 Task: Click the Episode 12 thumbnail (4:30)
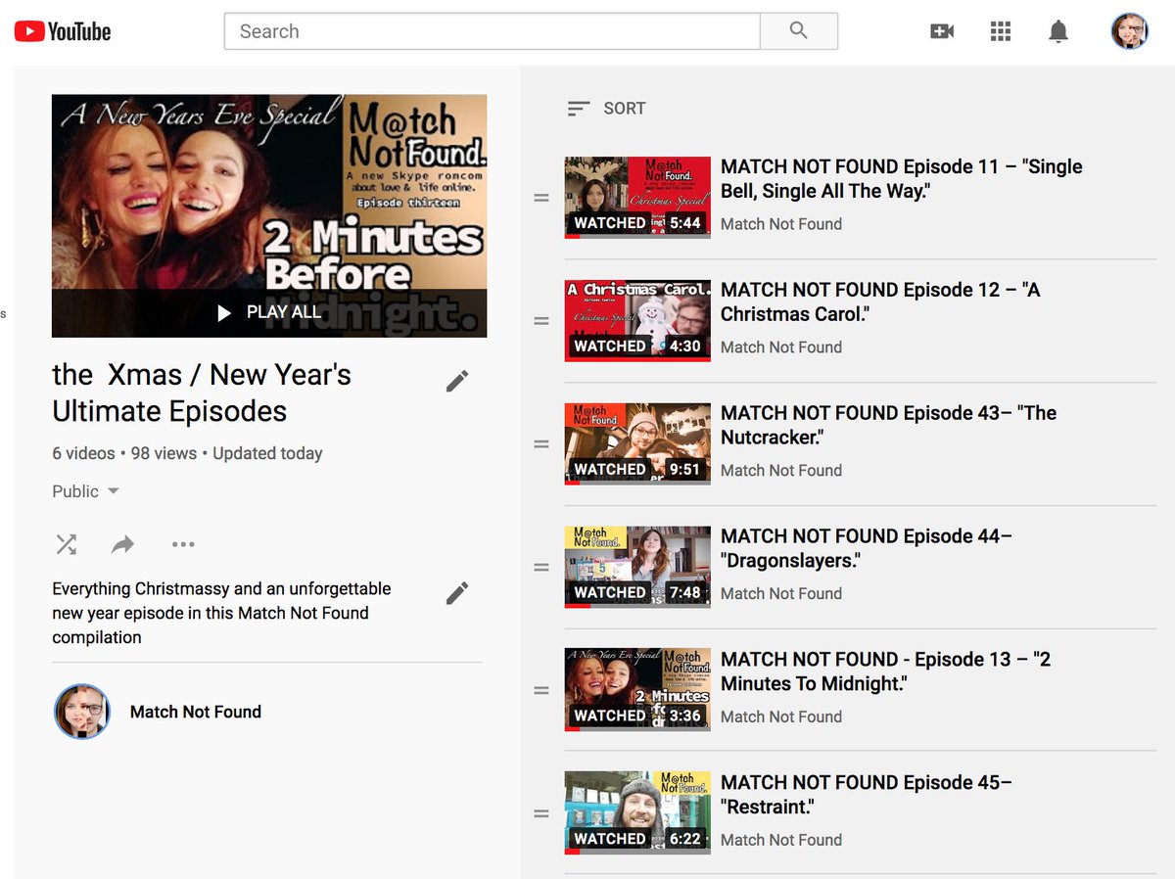(x=637, y=321)
